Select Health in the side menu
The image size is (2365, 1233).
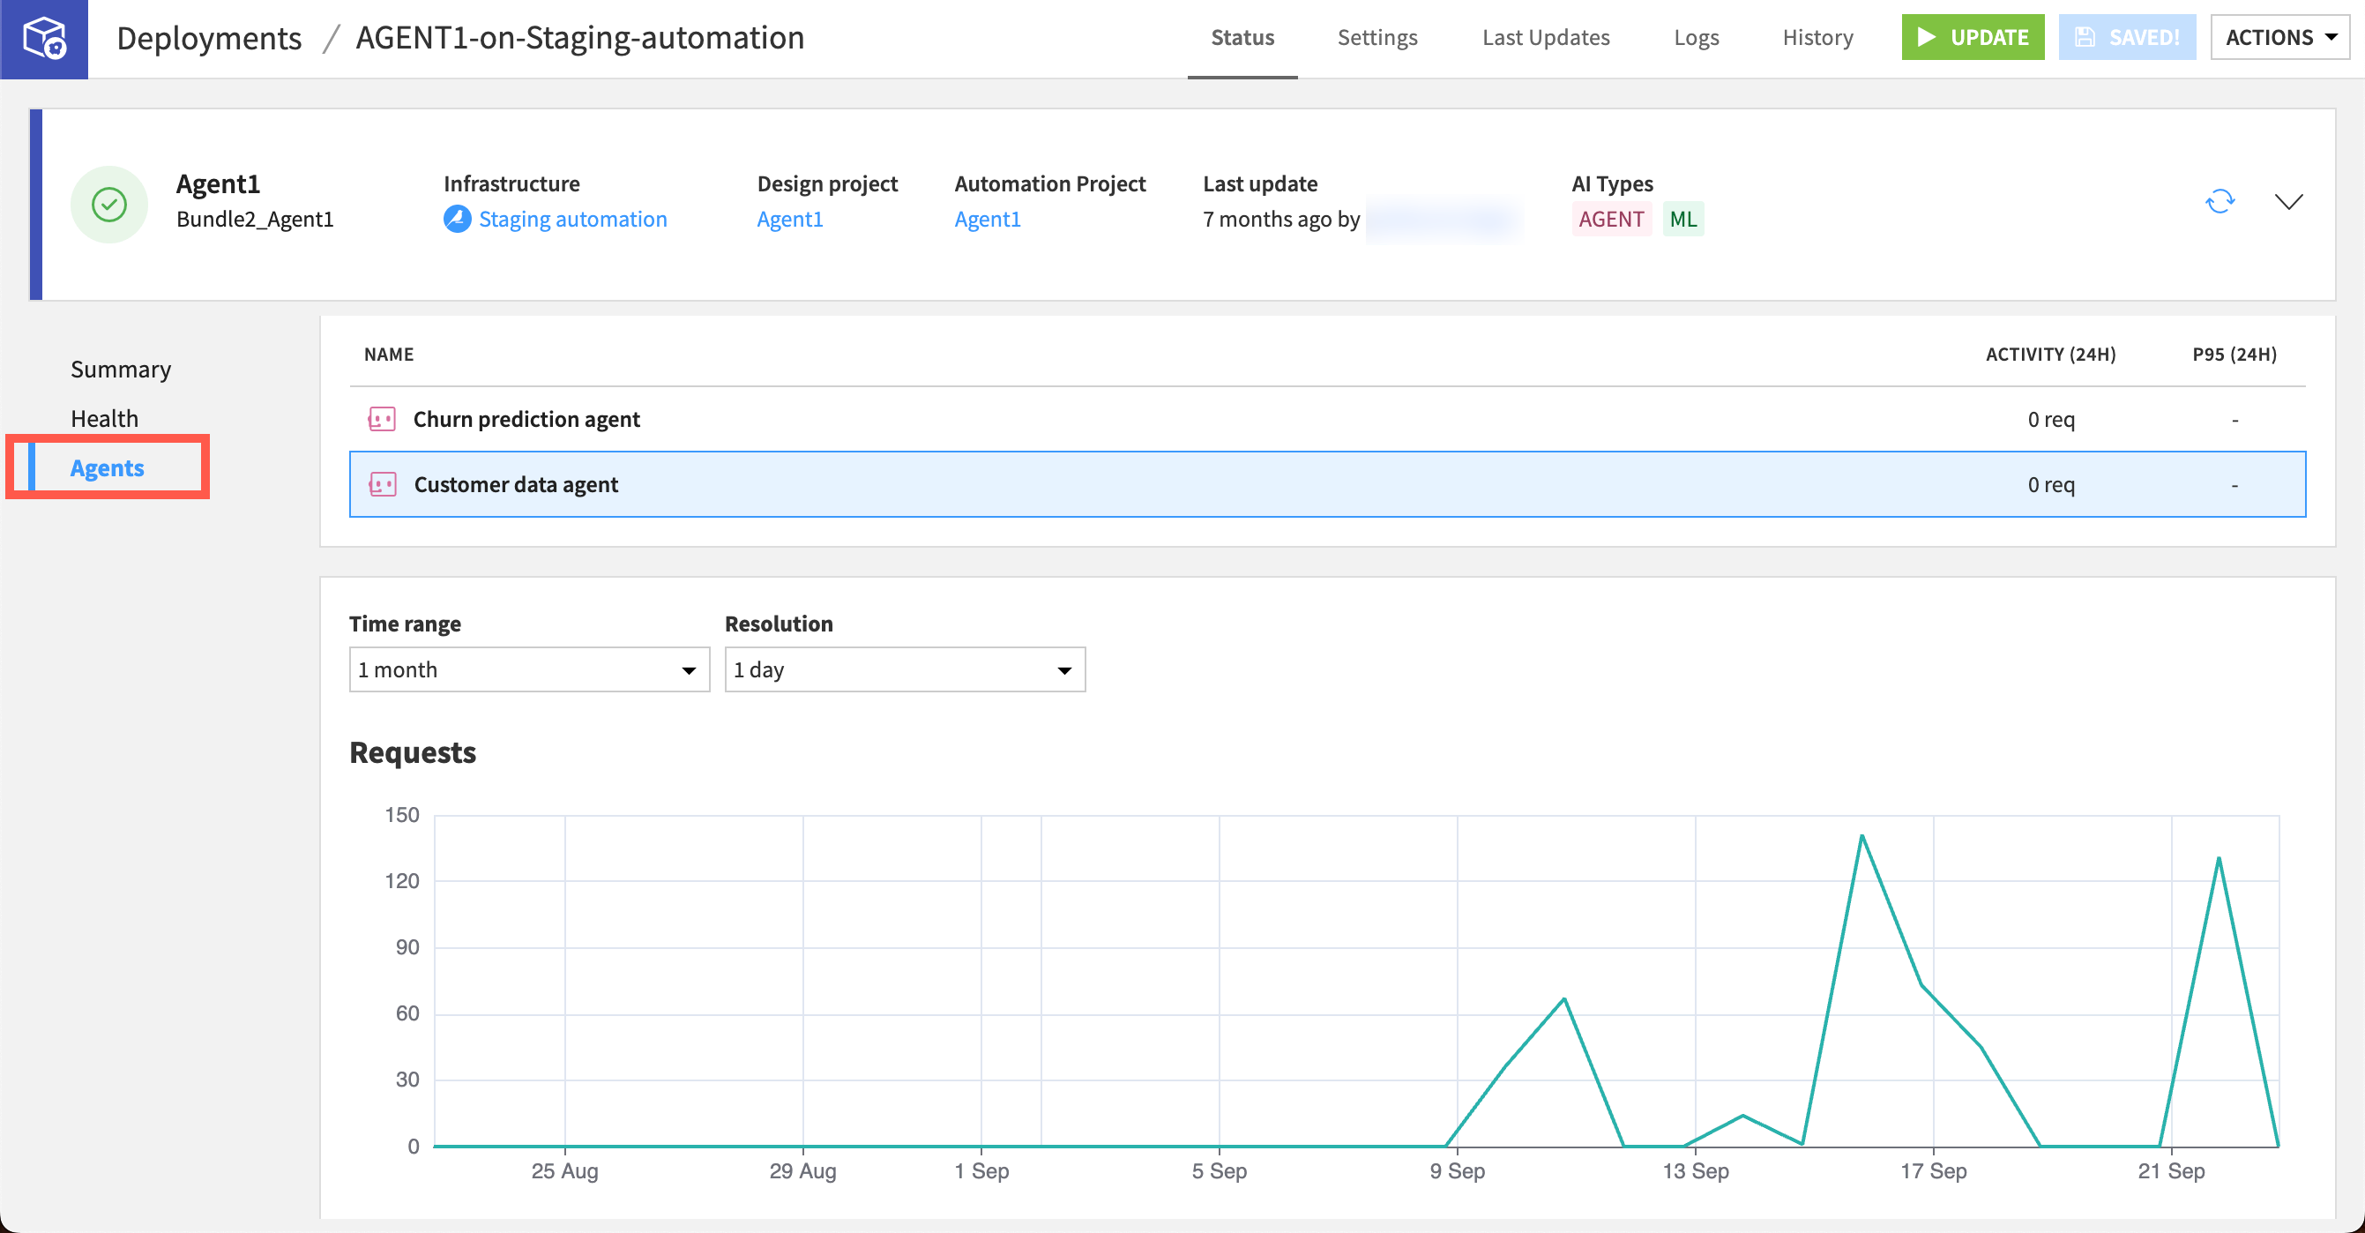click(104, 419)
